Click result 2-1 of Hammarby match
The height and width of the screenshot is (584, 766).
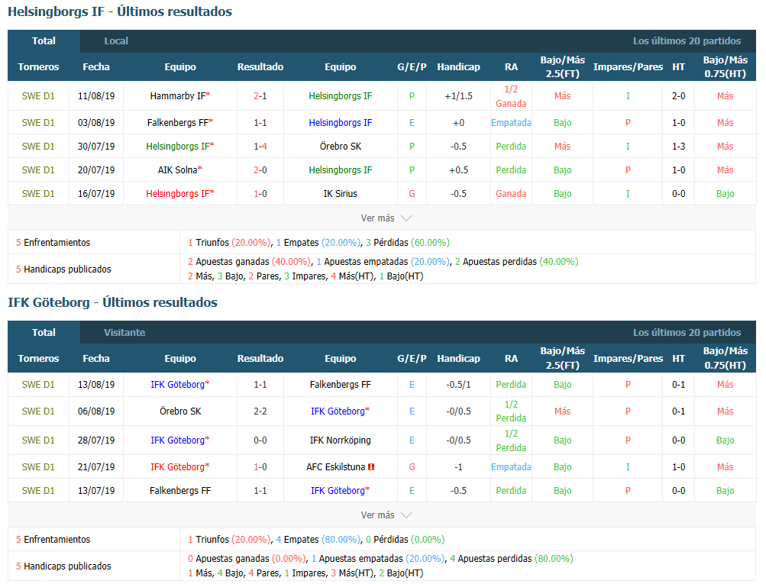point(260,96)
